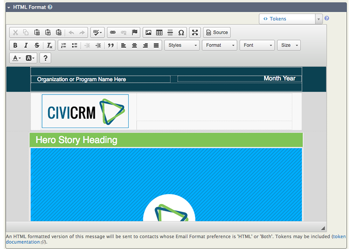Maximize the editor with expand icon
Image resolution: width=350 pixels, height=249 pixels.
(x=195, y=33)
